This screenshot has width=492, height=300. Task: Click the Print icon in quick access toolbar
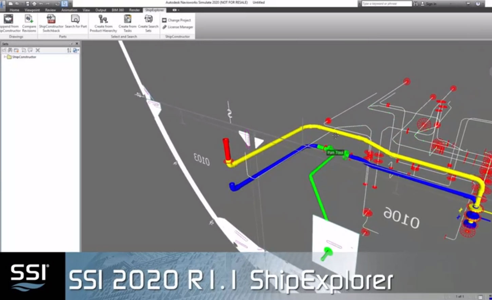pos(34,3)
